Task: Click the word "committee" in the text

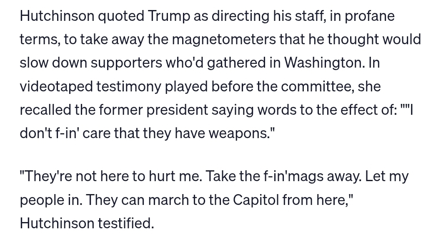Action: 317,86
